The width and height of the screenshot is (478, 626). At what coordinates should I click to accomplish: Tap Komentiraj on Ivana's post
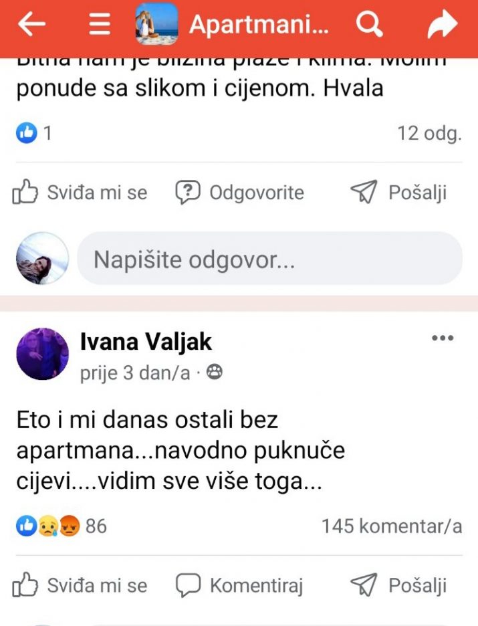239,587
